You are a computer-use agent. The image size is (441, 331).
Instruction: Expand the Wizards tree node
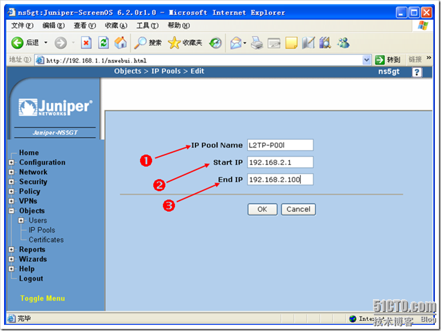pos(11,259)
